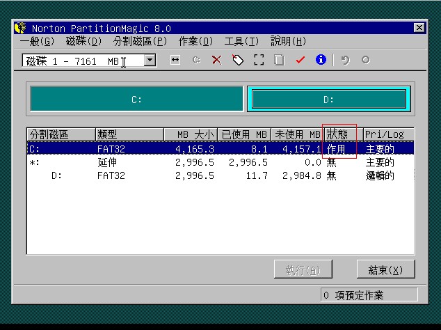Click the 結束(X) exit button
The height and width of the screenshot is (330, 441).
click(x=385, y=269)
